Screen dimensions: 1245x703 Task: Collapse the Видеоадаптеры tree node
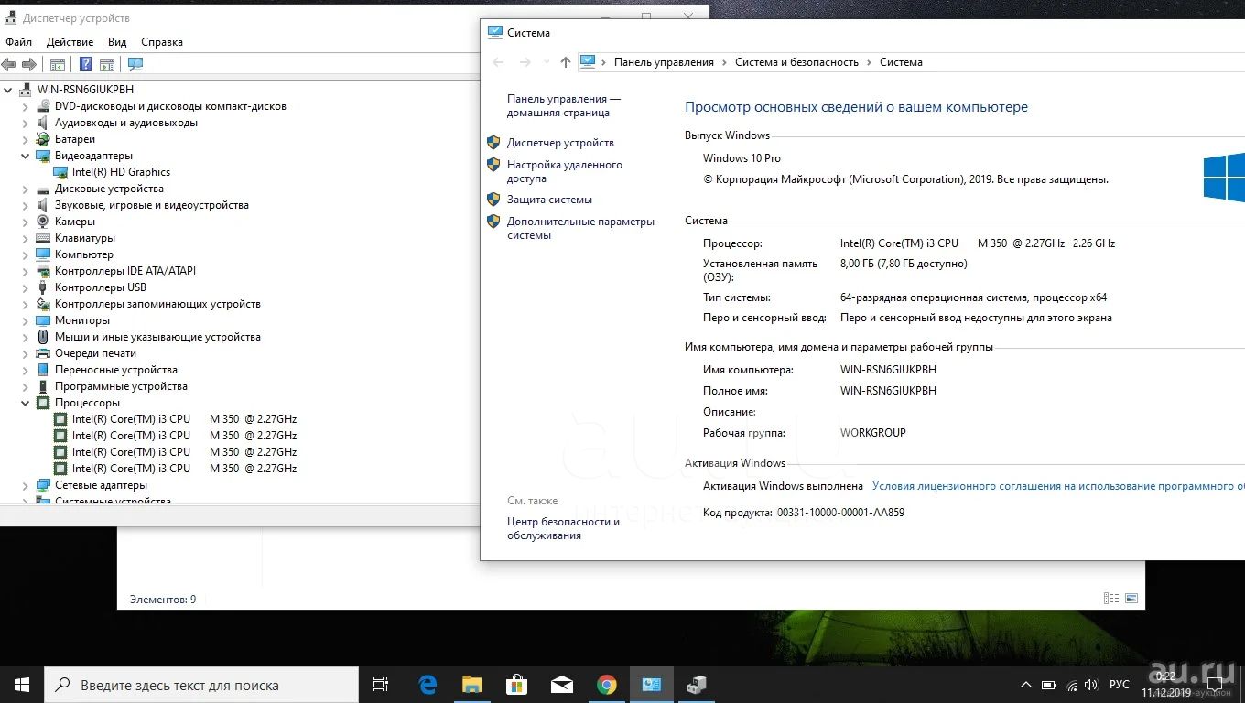pos(26,156)
